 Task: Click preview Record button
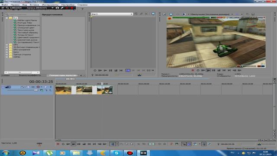(193, 70)
